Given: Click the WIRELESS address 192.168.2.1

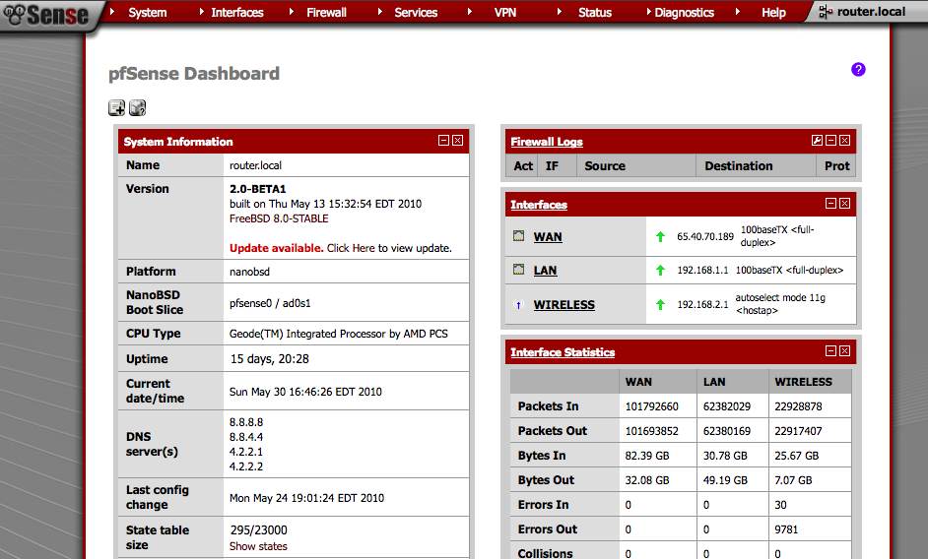Looking at the screenshot, I should point(702,305).
